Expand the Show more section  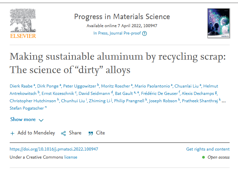[23, 119]
